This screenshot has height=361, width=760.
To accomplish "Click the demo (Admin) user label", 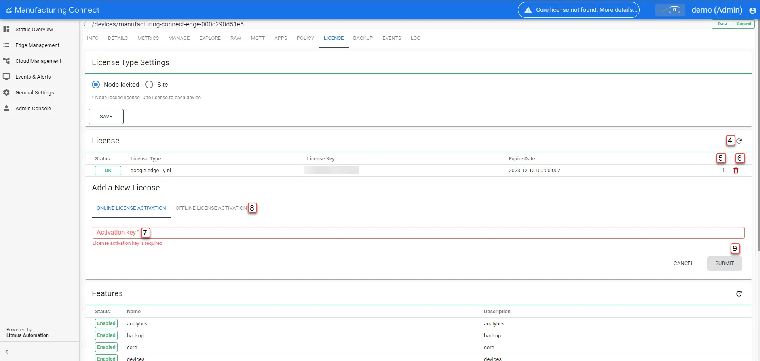I will 717,10.
